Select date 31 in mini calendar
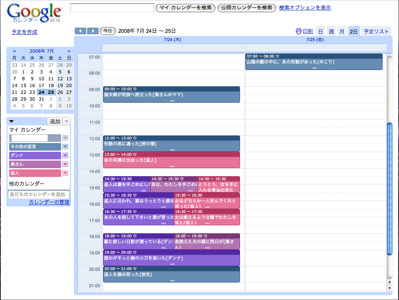Image resolution: width=399 pixels, height=300 pixels. click(42, 99)
